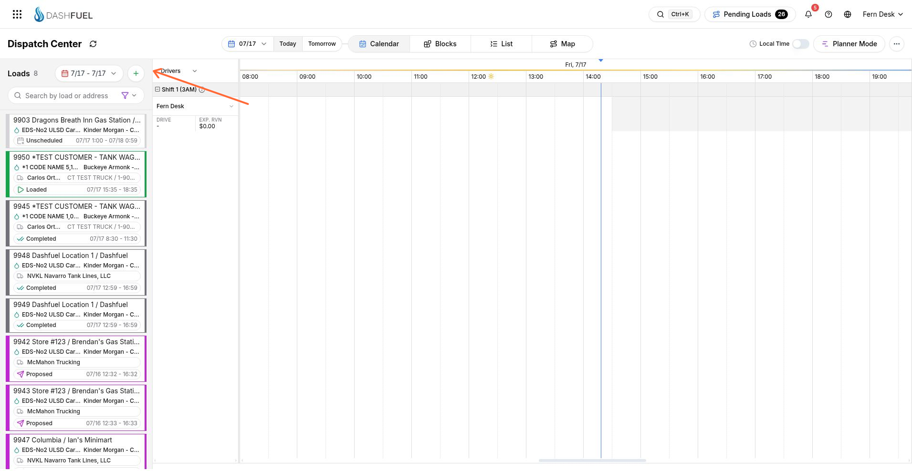
Task: Click the current time marker on timeline
Action: tap(601, 61)
